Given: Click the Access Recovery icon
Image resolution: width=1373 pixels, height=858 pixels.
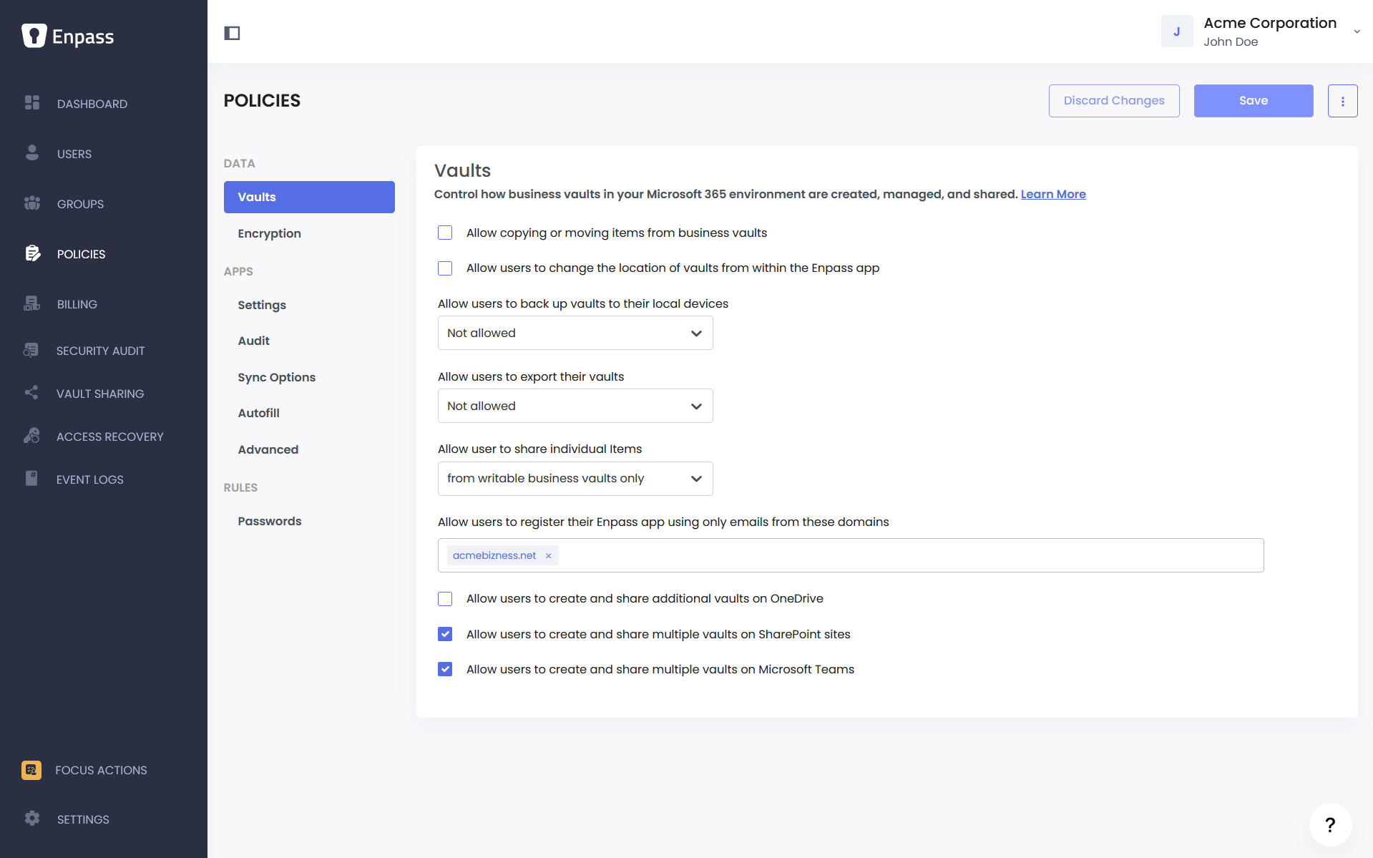Looking at the screenshot, I should [31, 436].
